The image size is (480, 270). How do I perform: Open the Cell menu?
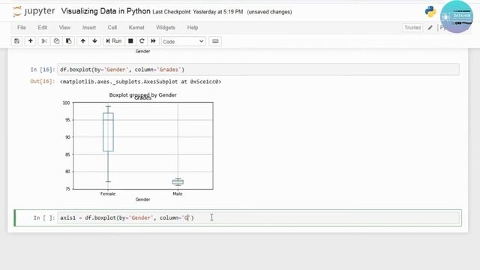click(112, 28)
